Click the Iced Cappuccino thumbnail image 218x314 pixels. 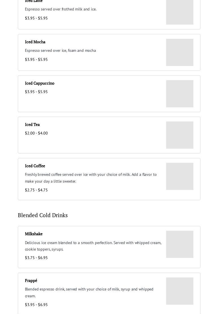[179, 94]
